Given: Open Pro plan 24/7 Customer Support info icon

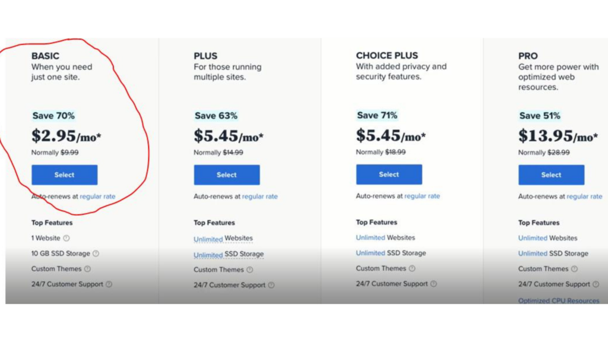Looking at the screenshot, I should point(596,284).
